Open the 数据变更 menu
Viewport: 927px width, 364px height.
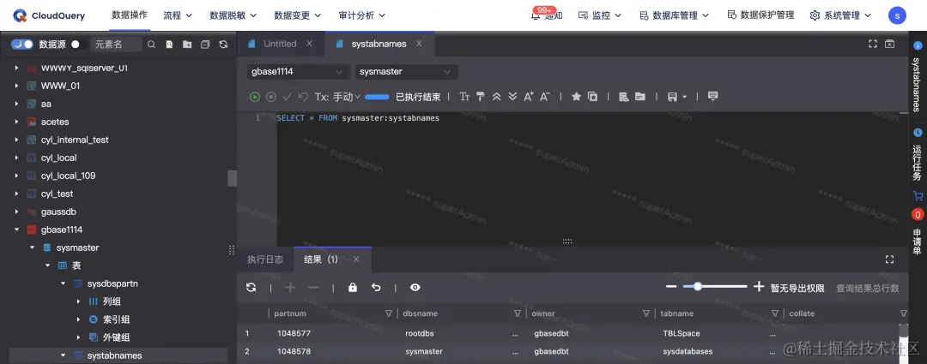[x=297, y=15]
